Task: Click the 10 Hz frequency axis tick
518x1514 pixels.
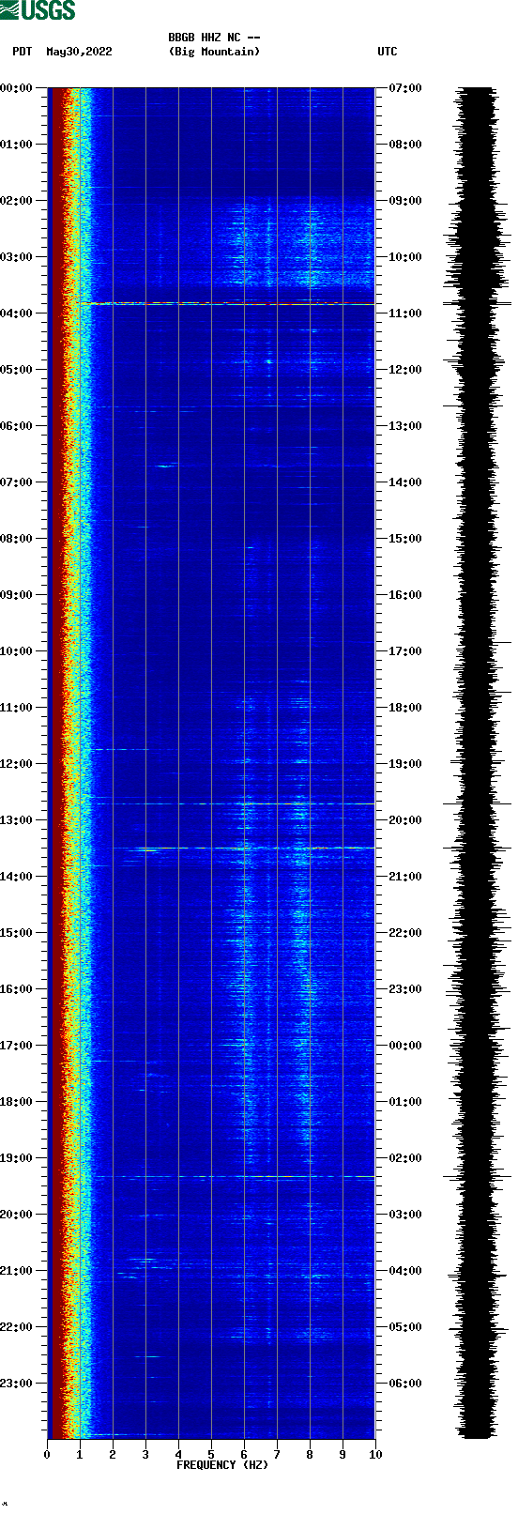Action: [375, 1455]
